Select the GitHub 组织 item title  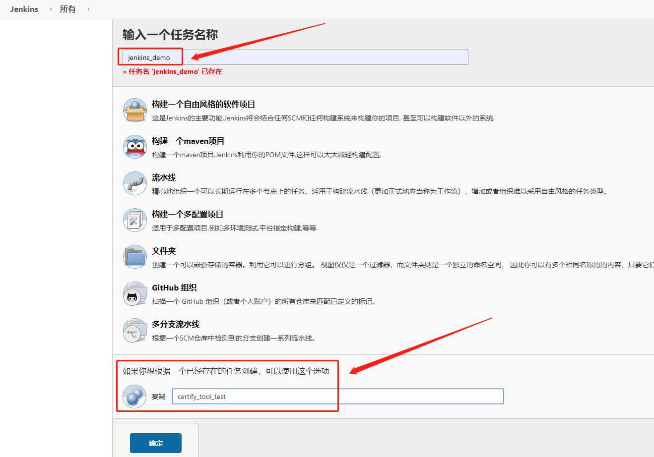point(174,287)
